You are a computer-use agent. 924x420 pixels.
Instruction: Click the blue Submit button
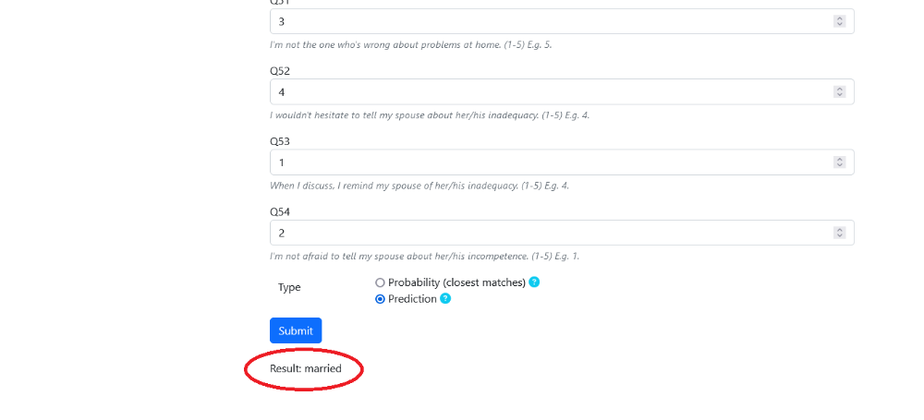pyautogui.click(x=296, y=330)
